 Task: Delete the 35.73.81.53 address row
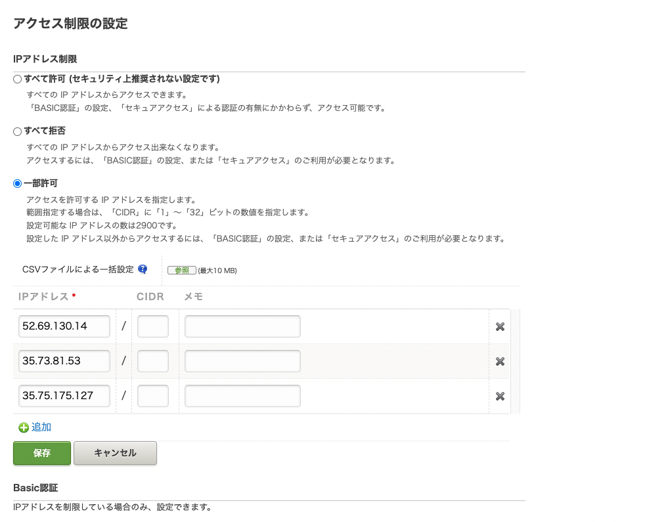click(500, 361)
